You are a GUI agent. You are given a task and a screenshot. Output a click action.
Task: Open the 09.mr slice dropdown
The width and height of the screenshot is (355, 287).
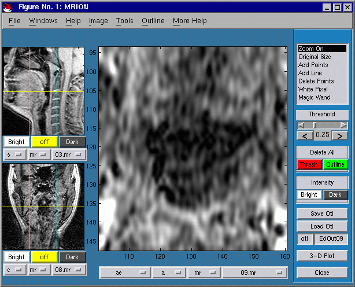click(255, 273)
